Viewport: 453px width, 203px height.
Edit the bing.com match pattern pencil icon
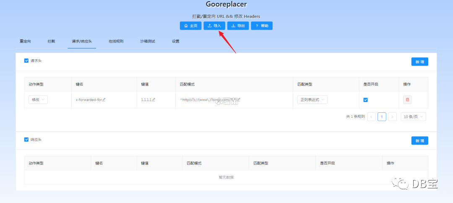point(239,100)
